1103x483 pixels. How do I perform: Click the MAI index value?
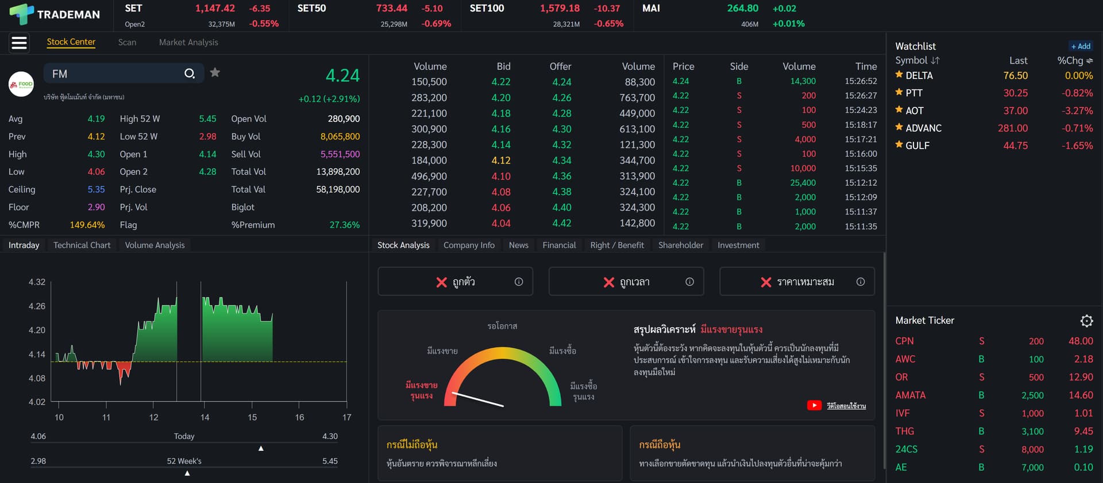pyautogui.click(x=743, y=9)
